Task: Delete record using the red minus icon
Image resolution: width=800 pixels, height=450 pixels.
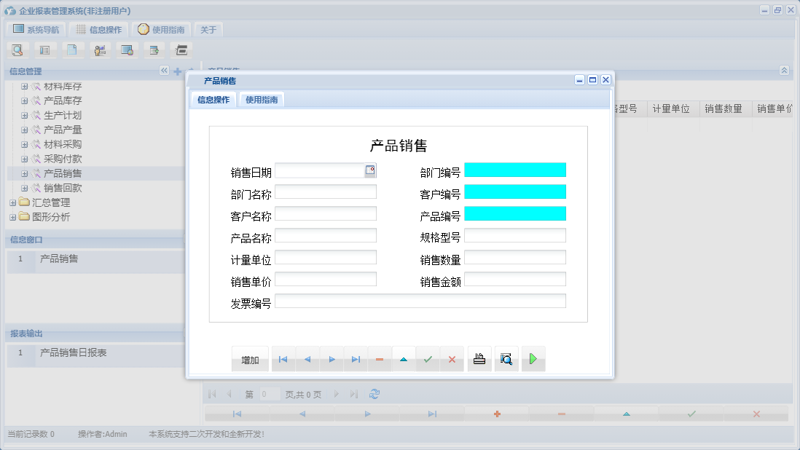Action: coord(380,358)
